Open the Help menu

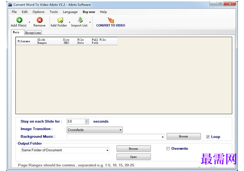click(x=103, y=12)
